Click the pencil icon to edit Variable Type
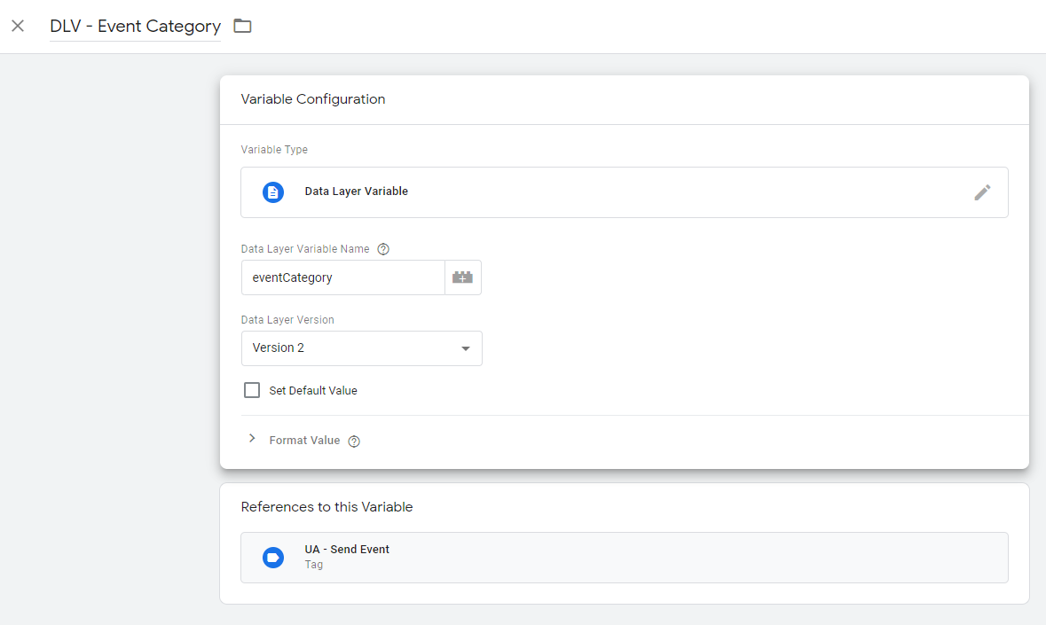 [x=982, y=192]
